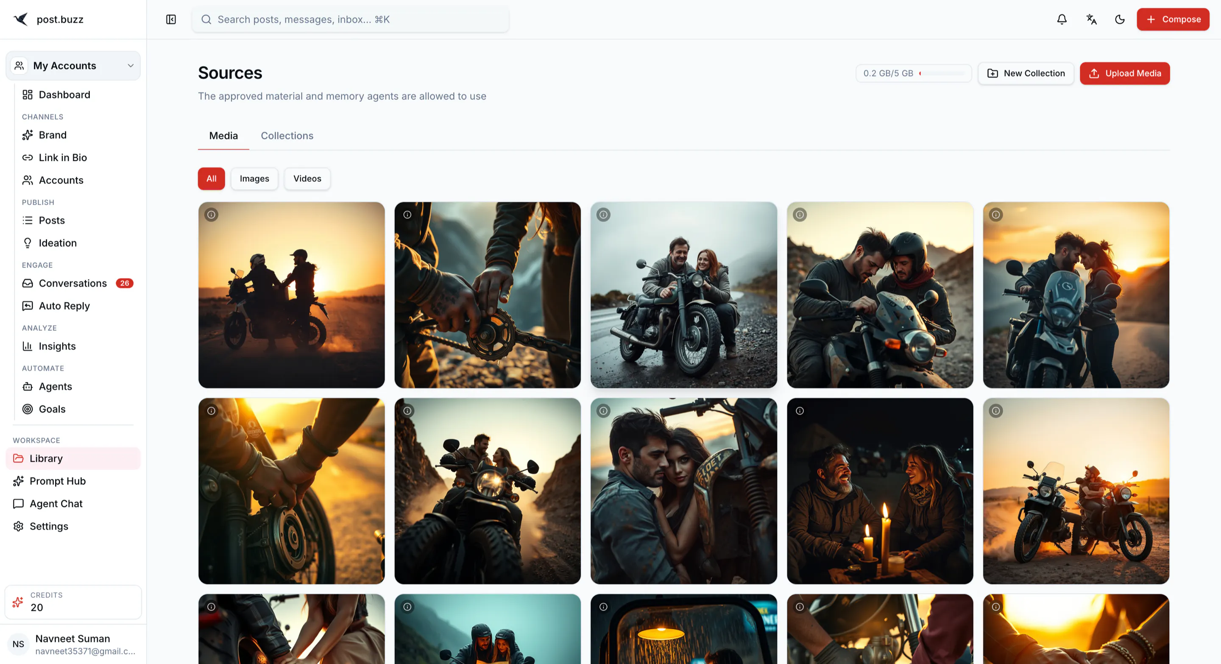Open the notifications bell

point(1062,20)
